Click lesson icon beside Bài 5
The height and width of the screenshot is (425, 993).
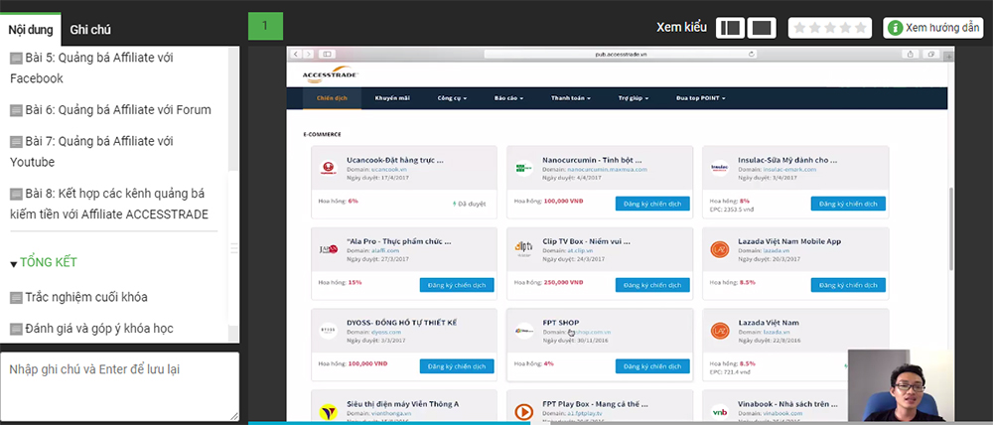point(17,59)
